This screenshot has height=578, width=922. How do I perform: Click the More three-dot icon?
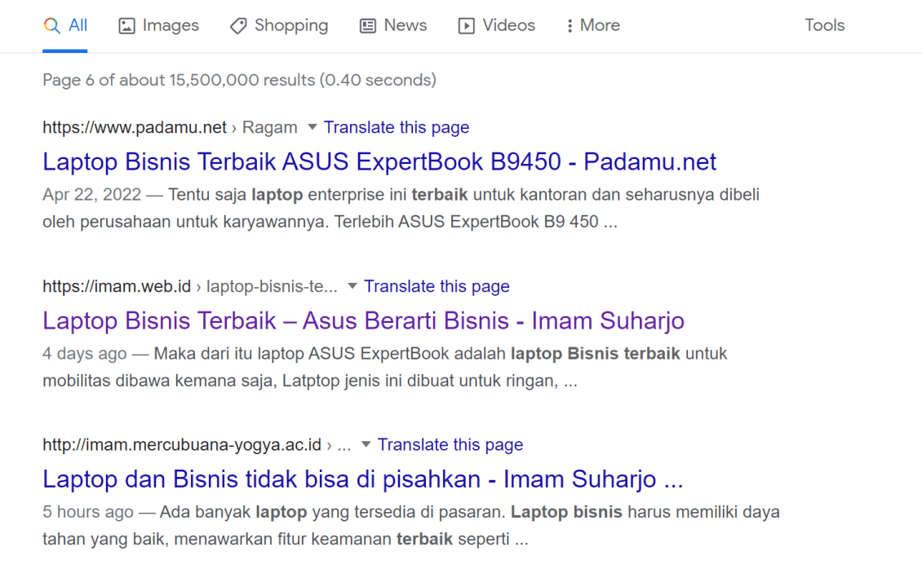[569, 25]
